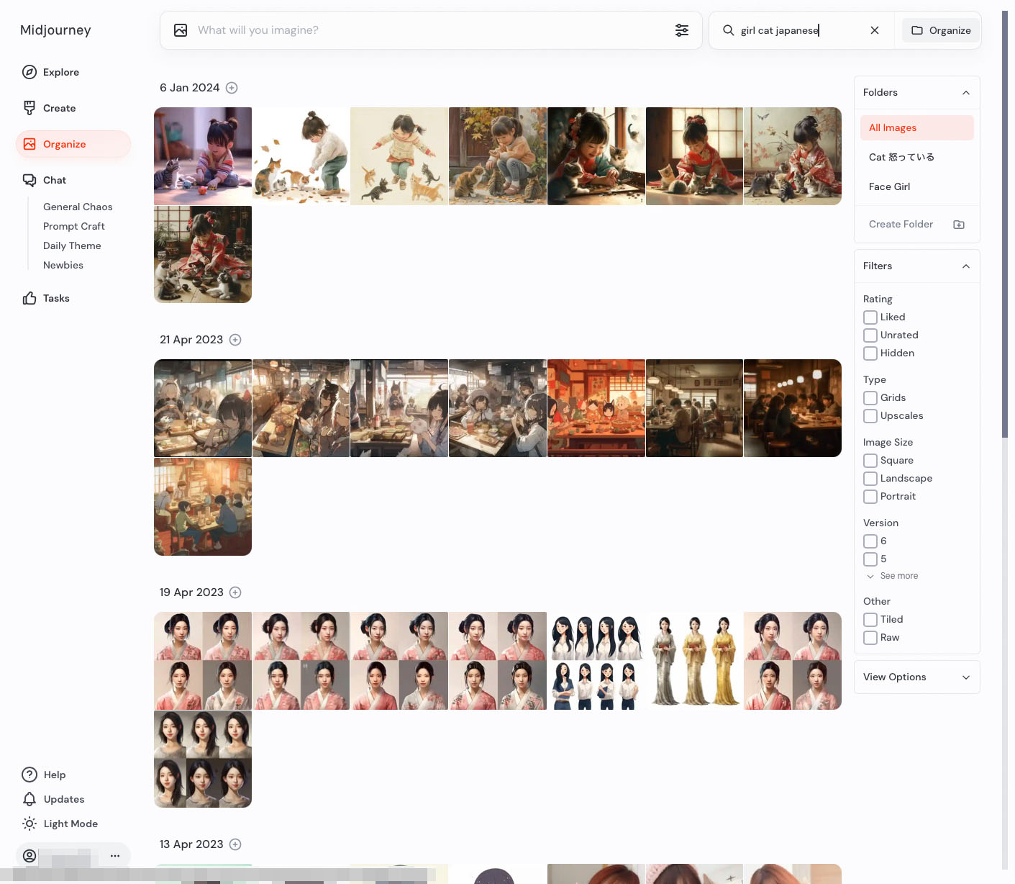The image size is (1015, 884).
Task: Click the image upload icon in prompt bar
Action: point(181,30)
